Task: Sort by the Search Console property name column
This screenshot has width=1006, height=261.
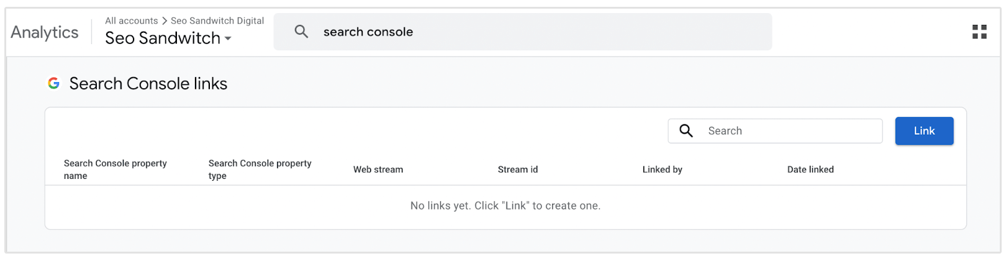Action: point(116,169)
